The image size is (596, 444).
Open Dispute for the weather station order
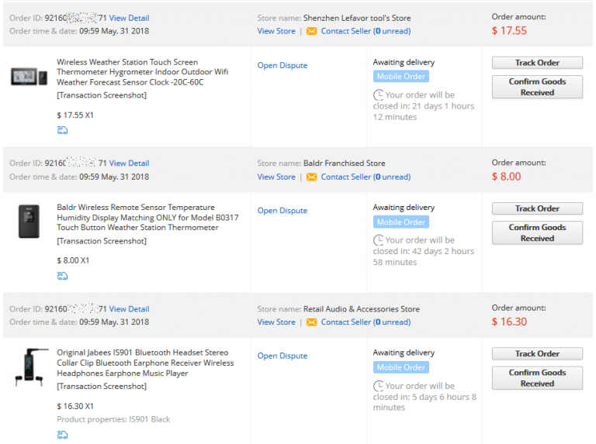[x=282, y=65]
